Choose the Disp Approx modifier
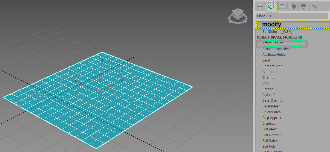The width and height of the screenshot is (330, 152). [x=272, y=118]
